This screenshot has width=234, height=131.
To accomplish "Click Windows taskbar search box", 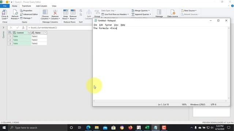I will click(x=38, y=128).
